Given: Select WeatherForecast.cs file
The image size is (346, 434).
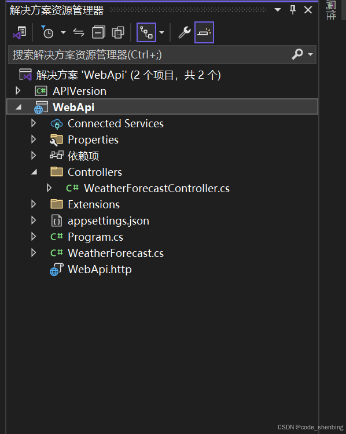Looking at the screenshot, I should tap(116, 253).
